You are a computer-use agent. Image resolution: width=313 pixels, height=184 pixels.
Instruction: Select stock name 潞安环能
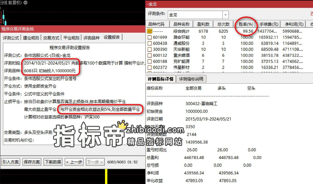click(x=181, y=37)
